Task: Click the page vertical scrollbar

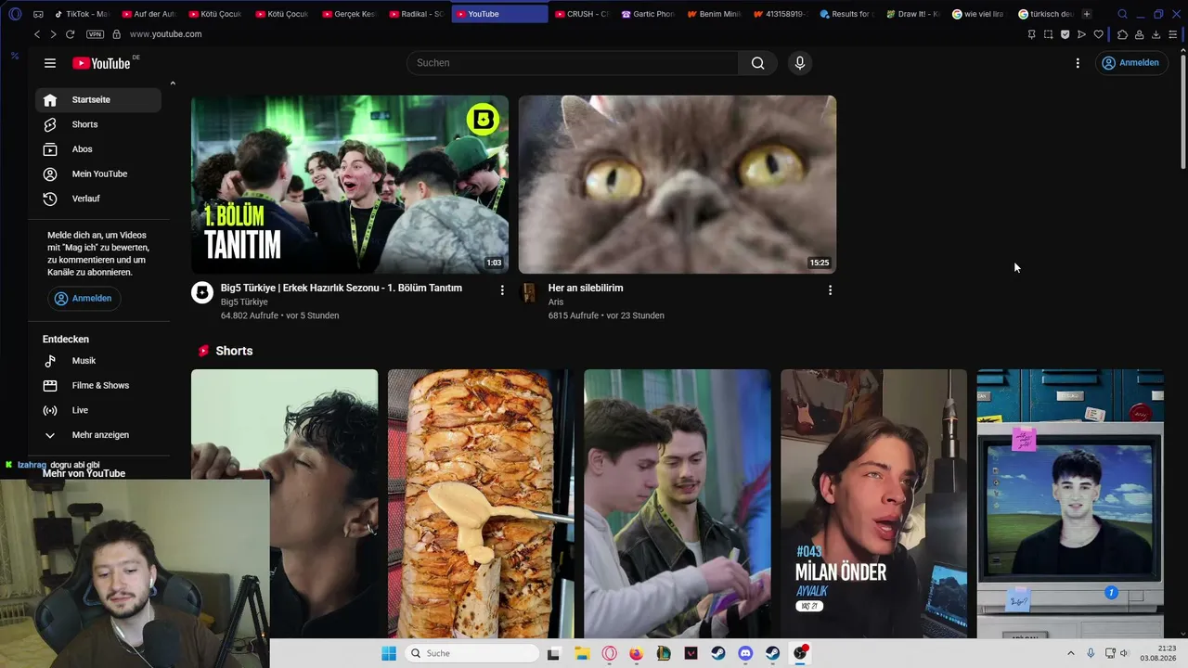Action: [1182, 111]
